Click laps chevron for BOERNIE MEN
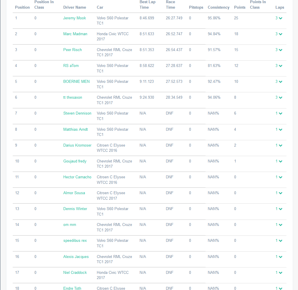This screenshot has height=290, width=298. tap(280, 82)
